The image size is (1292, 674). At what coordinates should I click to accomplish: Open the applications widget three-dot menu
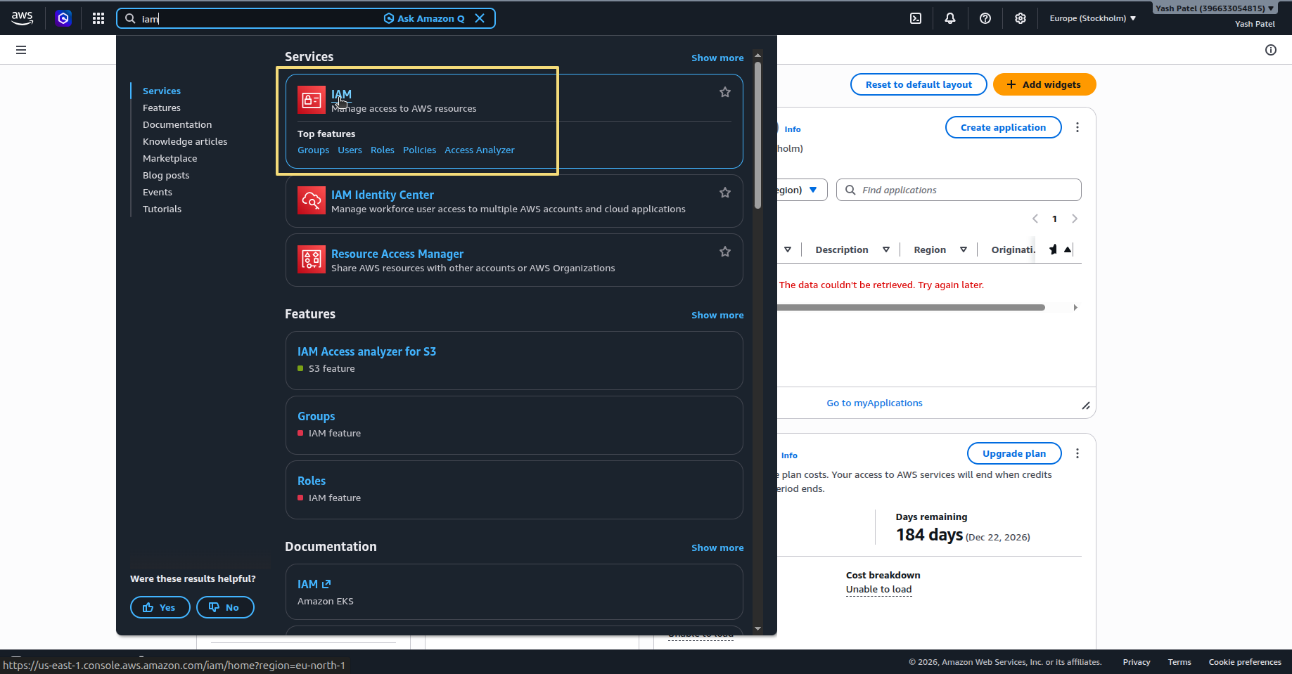coord(1077,127)
